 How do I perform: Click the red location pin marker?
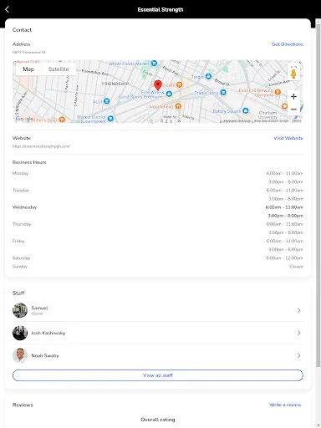(x=158, y=85)
